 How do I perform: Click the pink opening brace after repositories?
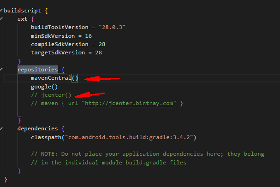63,70
